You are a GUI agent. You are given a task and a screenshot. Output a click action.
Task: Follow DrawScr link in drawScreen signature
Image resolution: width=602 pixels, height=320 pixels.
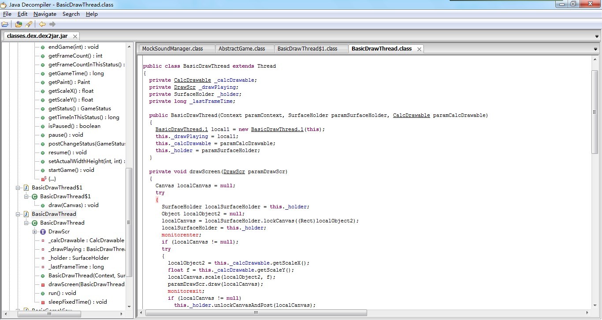click(234, 171)
